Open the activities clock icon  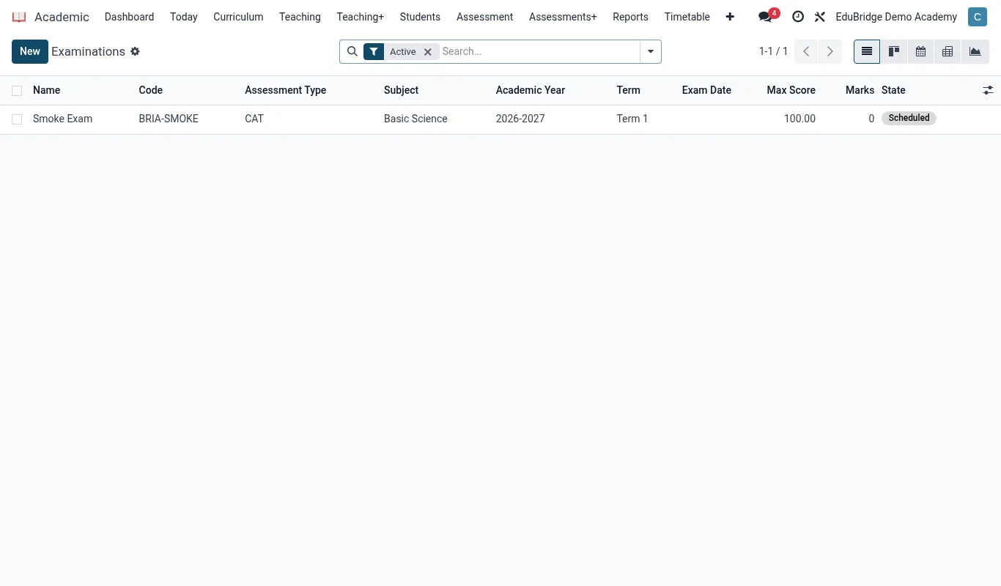coord(798,17)
